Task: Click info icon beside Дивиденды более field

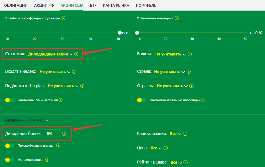Action: (64, 134)
